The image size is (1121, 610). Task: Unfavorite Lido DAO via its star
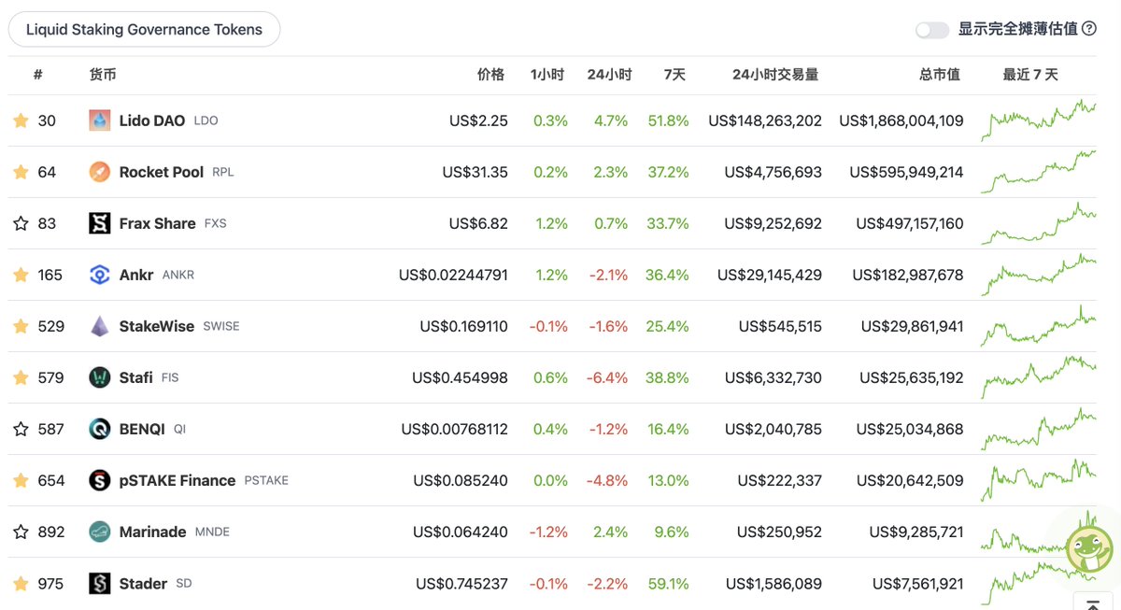(x=21, y=121)
